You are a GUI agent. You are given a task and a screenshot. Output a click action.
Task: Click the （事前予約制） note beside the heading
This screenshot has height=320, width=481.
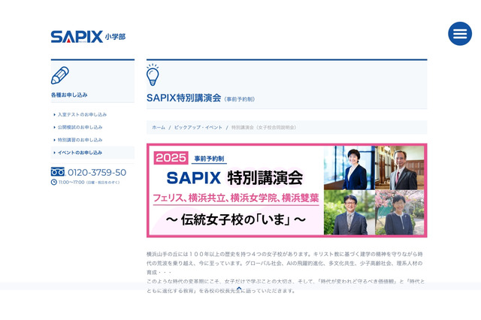coord(239,99)
